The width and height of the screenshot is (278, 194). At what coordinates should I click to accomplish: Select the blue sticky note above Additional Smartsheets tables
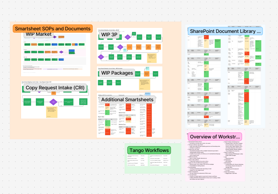[x=148, y=94]
